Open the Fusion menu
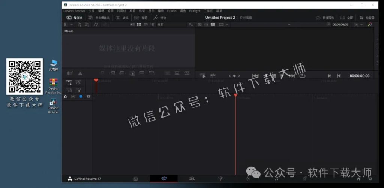384x188 pixels. [172, 11]
